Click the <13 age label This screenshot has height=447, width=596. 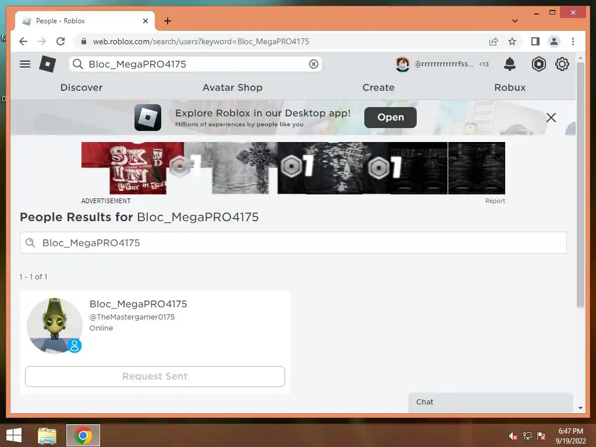coord(484,64)
